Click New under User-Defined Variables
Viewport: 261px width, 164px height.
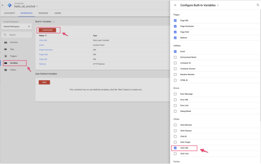coord(44,82)
